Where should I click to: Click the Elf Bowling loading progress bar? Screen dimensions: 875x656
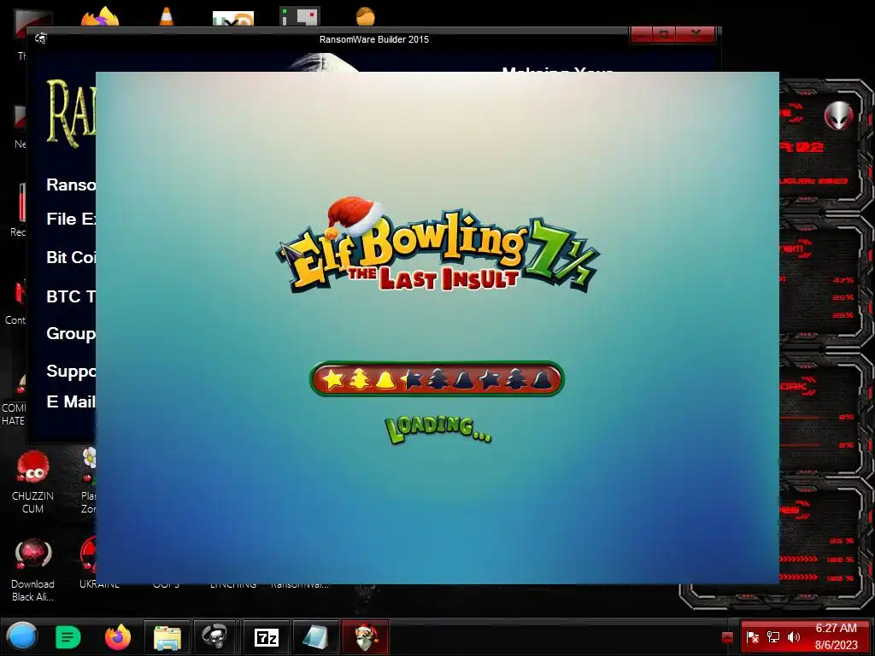tap(437, 378)
